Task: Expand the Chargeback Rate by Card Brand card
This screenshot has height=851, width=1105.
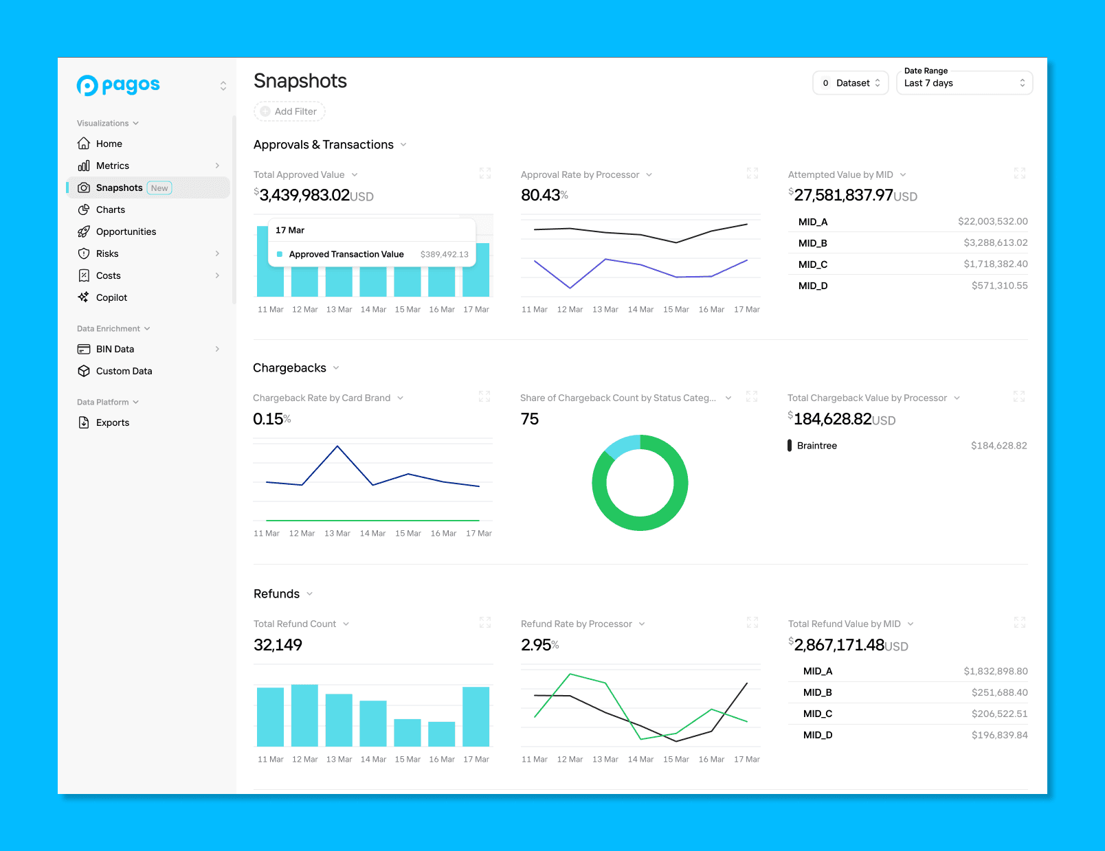Action: point(484,396)
